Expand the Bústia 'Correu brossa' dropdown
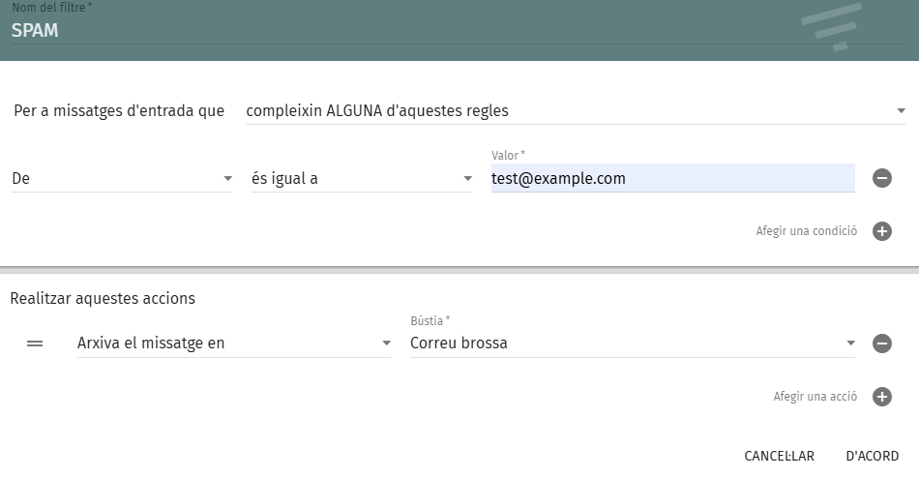This screenshot has width=919, height=478. click(x=629, y=343)
